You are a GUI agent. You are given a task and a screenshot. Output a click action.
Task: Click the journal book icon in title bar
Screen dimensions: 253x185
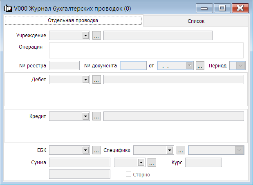(x=8, y=9)
